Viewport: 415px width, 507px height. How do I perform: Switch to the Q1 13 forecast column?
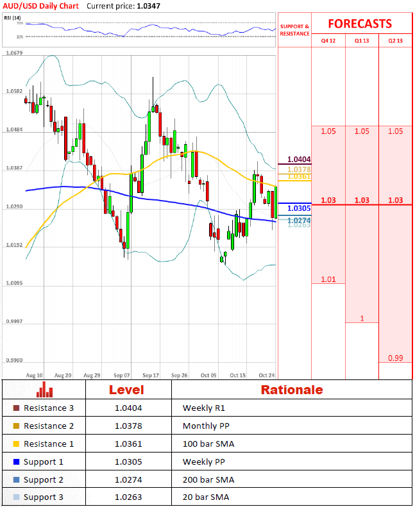(362, 40)
